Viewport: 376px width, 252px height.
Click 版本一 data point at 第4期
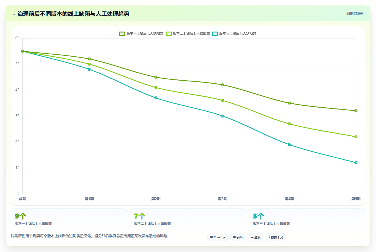pos(289,103)
